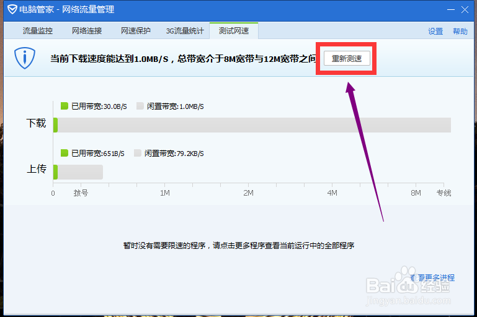Click the gray 闲置带宽:1.0MB/S legend swatch
477x317 pixels.
click(x=140, y=106)
